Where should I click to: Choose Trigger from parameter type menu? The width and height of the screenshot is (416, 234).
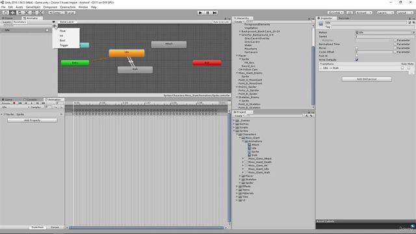tap(66, 45)
